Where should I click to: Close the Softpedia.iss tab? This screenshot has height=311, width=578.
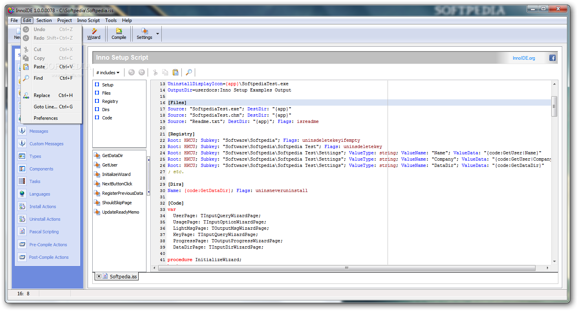pos(99,276)
